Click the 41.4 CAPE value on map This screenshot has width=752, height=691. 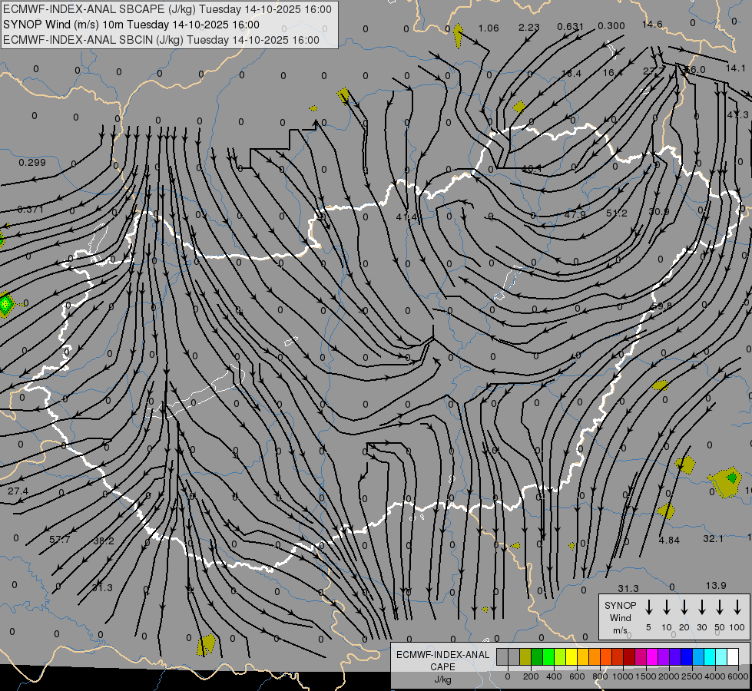406,217
